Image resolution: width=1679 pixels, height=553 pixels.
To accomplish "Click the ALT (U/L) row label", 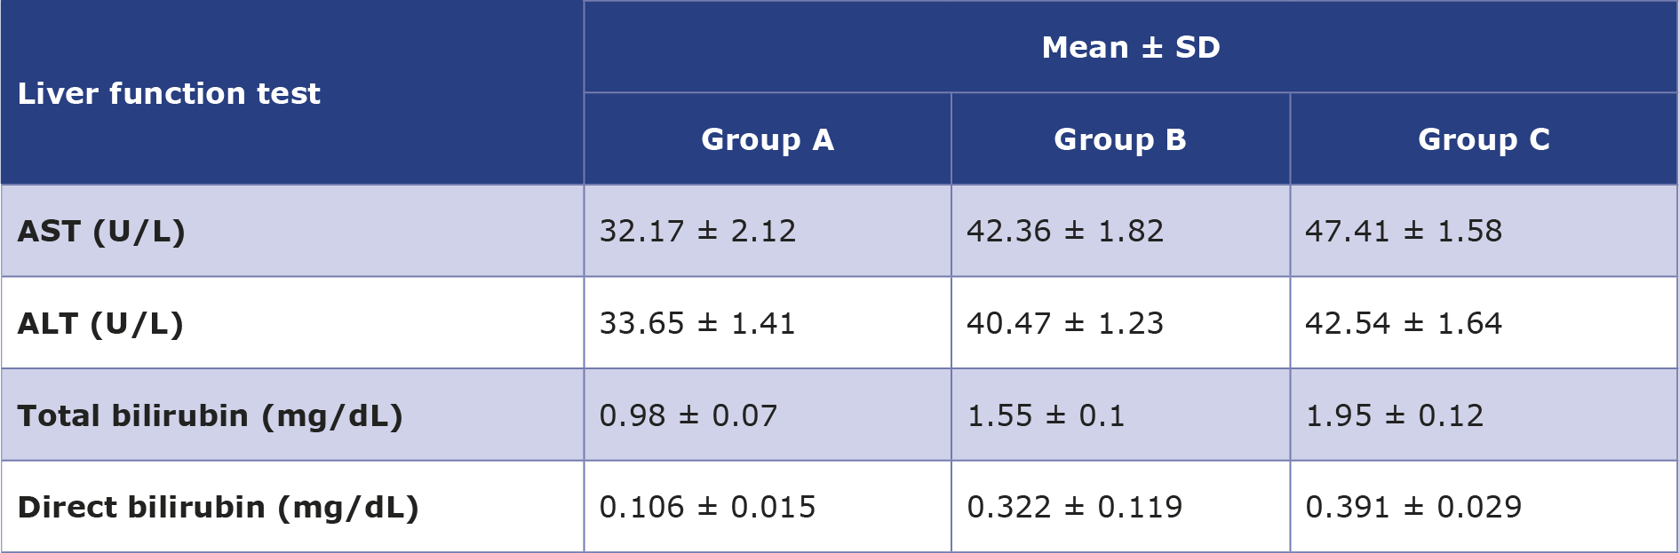I will [x=100, y=323].
